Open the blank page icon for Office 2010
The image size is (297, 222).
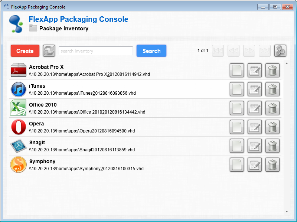pos(237,108)
